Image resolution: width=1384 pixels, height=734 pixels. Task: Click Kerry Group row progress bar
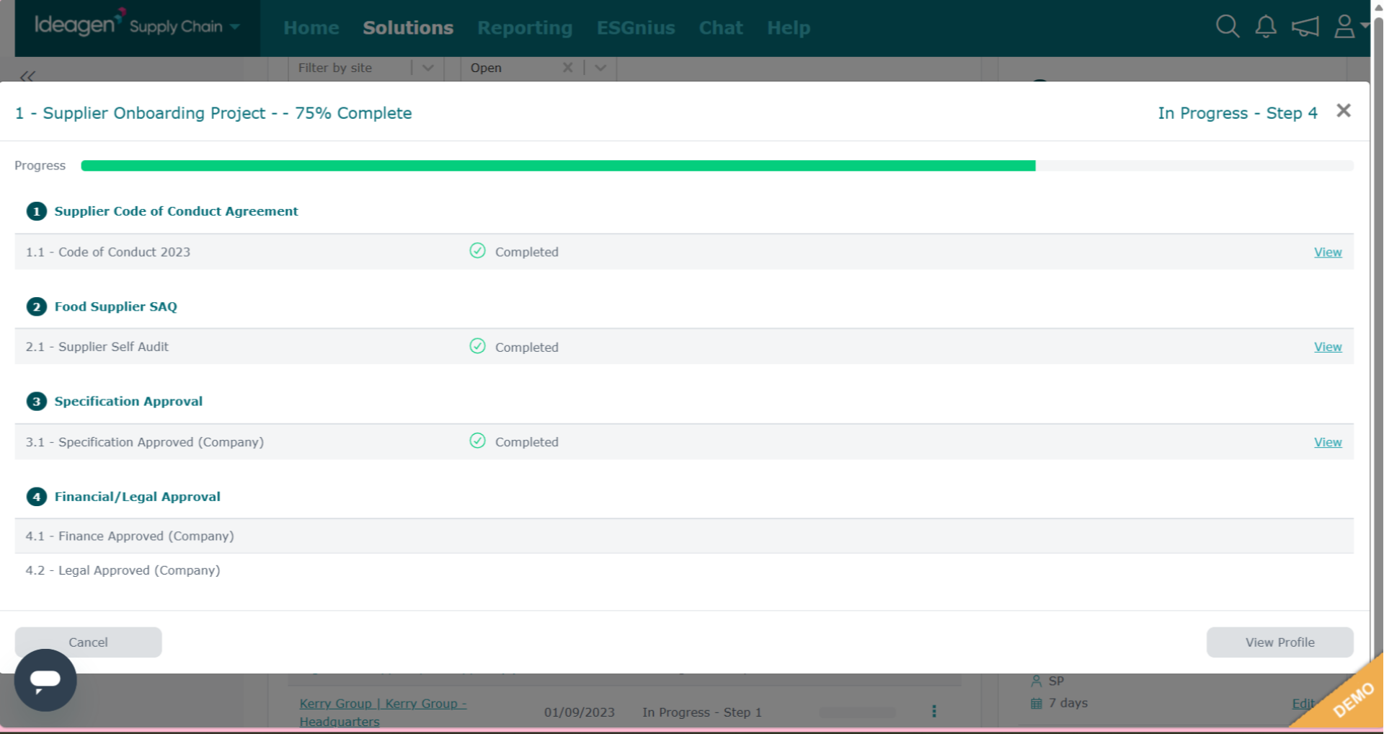tap(858, 712)
